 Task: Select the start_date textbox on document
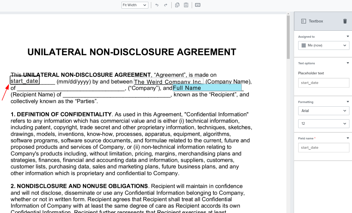pos(25,80)
